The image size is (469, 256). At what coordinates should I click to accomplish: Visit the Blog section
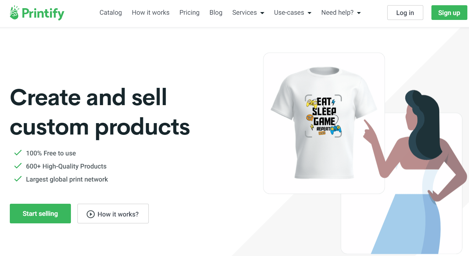(216, 13)
